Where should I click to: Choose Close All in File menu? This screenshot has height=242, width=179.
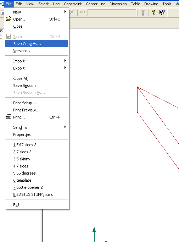point(37,78)
